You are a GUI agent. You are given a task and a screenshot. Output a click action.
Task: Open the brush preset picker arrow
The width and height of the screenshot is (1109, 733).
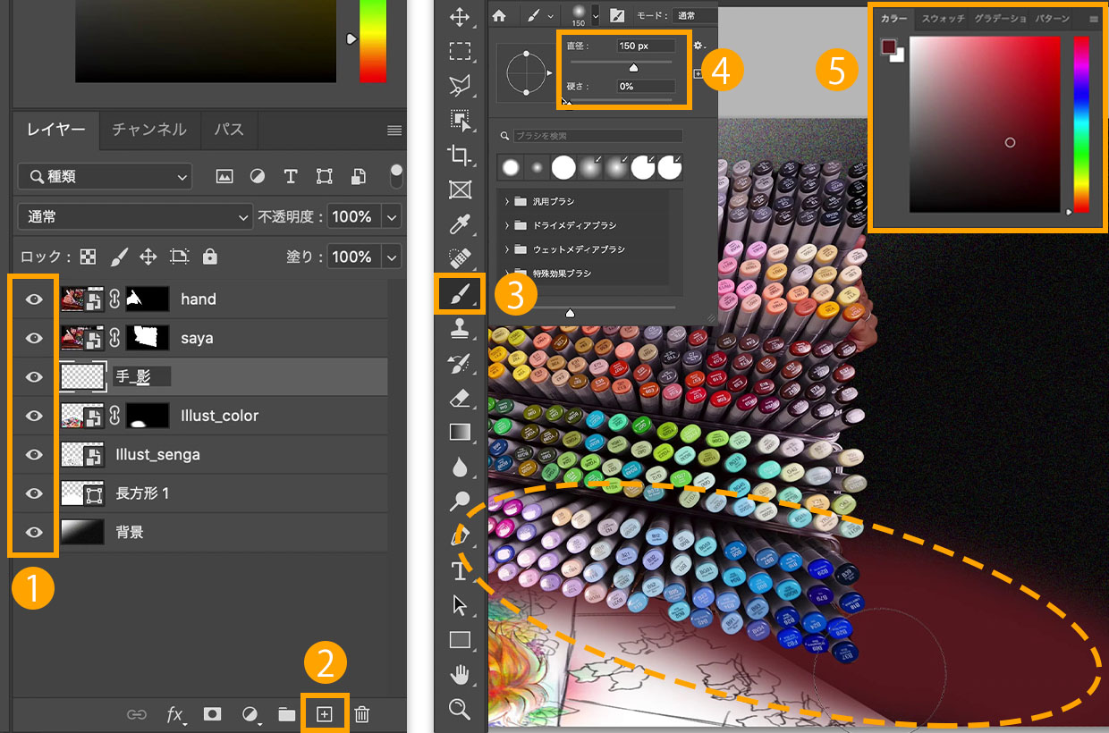coord(596,15)
